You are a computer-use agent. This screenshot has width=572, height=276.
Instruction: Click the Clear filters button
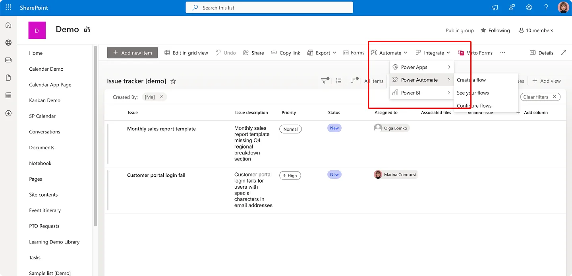(x=540, y=97)
